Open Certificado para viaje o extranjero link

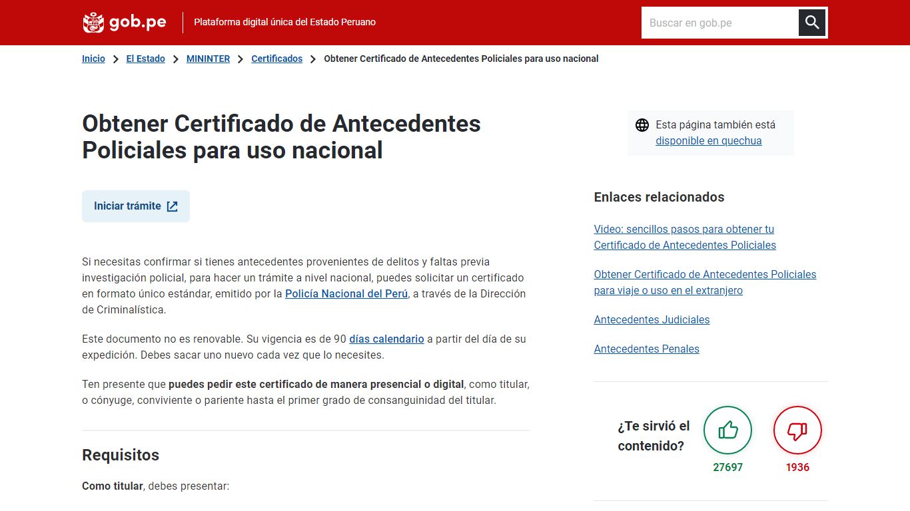click(x=705, y=282)
